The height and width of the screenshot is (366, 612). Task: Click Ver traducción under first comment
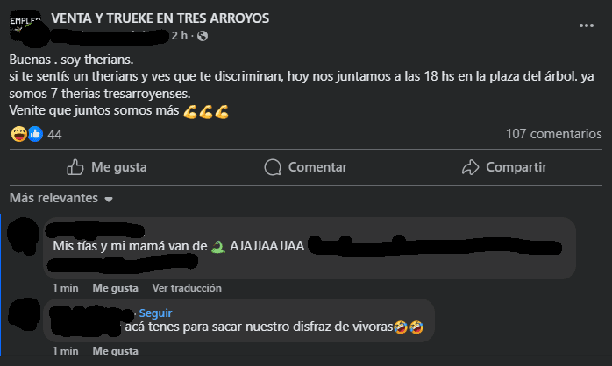[187, 288]
